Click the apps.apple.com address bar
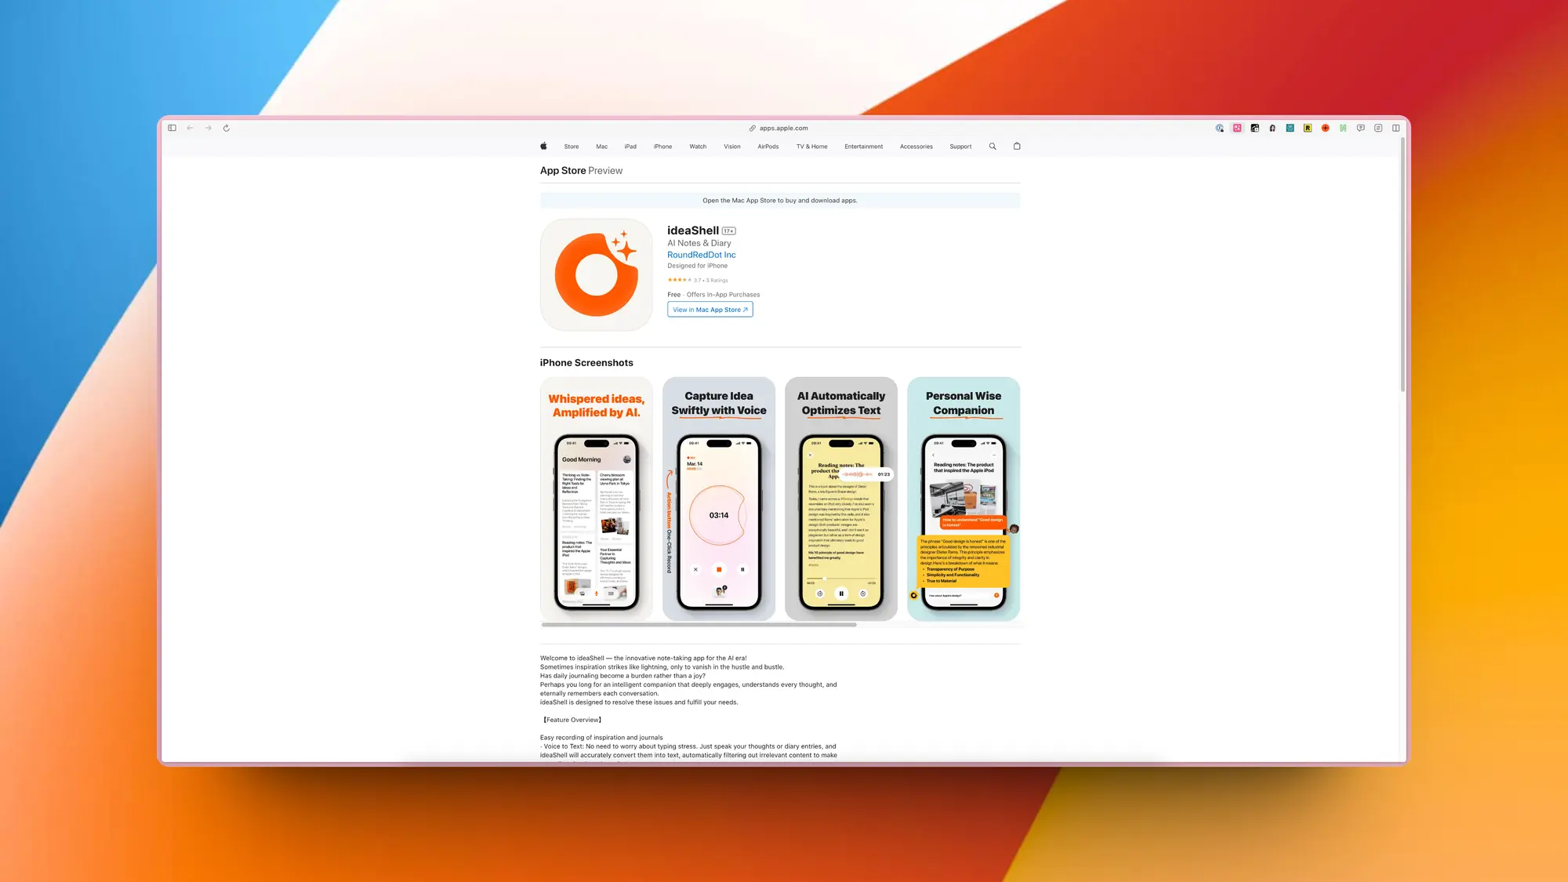This screenshot has width=1568, height=882. [x=779, y=128]
